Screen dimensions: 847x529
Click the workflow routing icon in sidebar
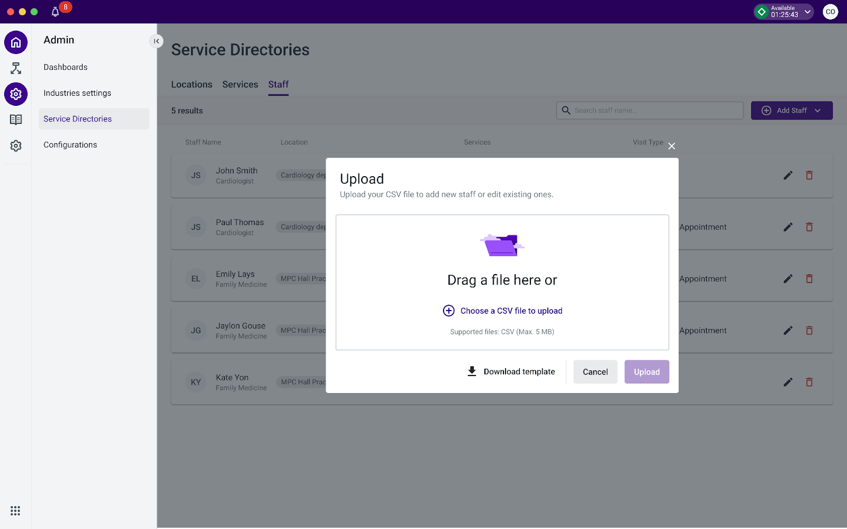click(x=16, y=68)
